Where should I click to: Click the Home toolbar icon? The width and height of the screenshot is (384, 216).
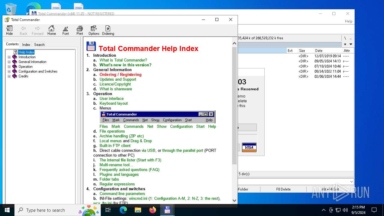52,30
